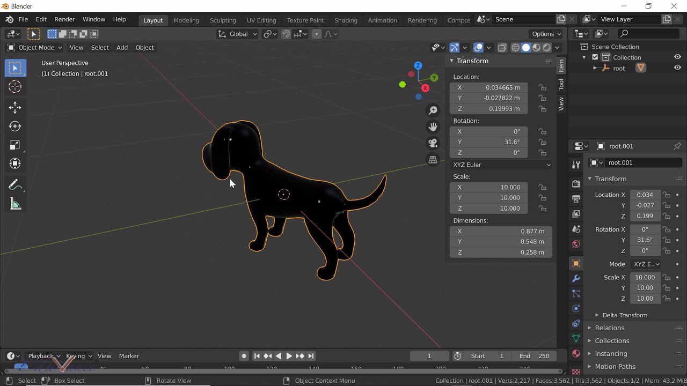The image size is (687, 386).
Task: Click the timeline Marker menu
Action: point(129,356)
